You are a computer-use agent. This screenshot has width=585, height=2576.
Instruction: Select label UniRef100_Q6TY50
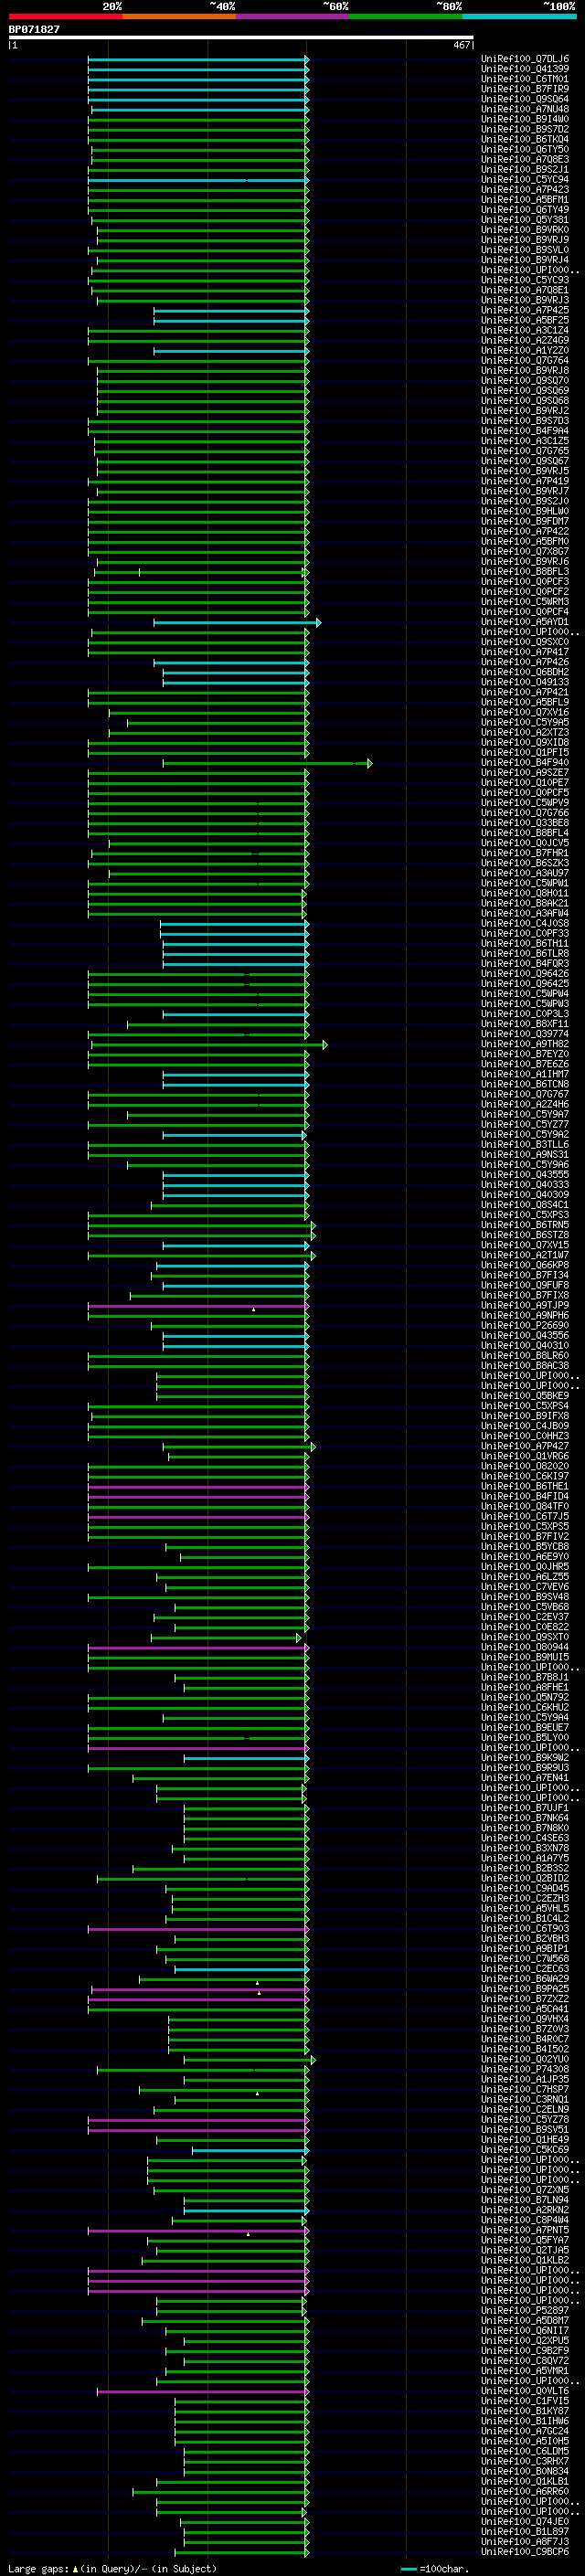tap(525, 149)
